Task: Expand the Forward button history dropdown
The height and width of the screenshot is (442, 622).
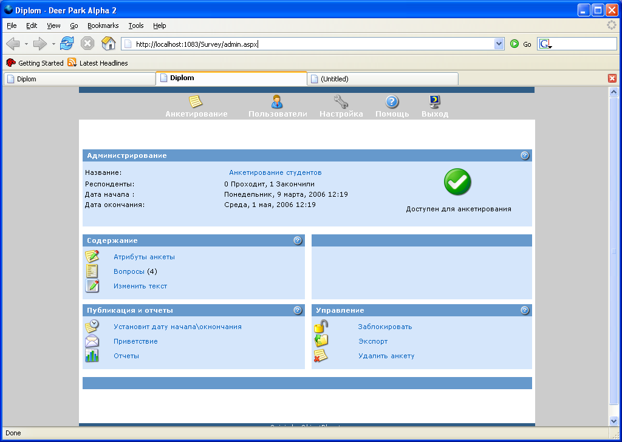Action: [x=53, y=44]
